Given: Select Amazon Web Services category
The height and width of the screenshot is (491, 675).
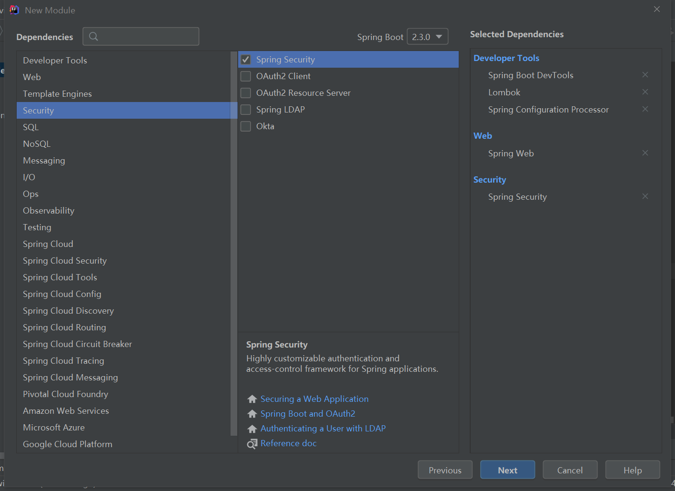Looking at the screenshot, I should point(123,411).
